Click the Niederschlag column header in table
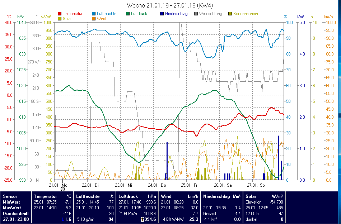The width and height of the screenshot is (341, 224). pos(216,196)
